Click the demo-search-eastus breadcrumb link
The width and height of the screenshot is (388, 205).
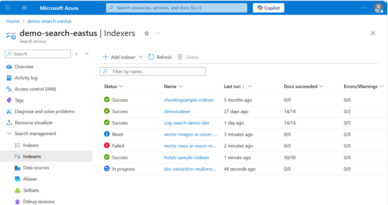tap(49, 21)
